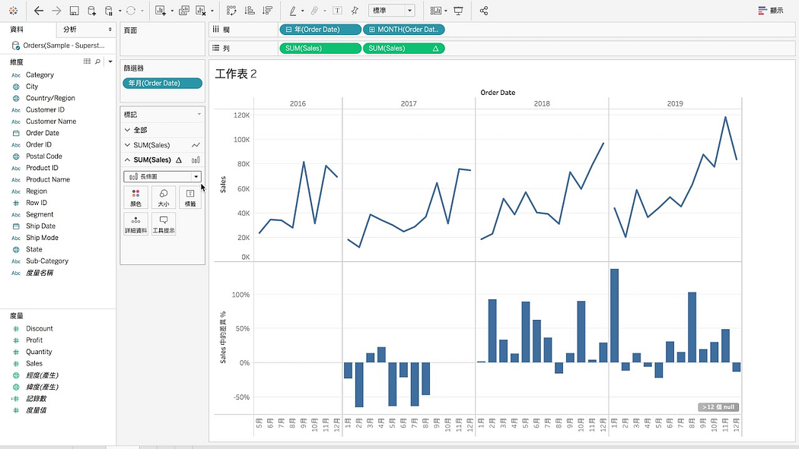Click the 標籤 label button
This screenshot has height=449, width=799.
(190, 198)
